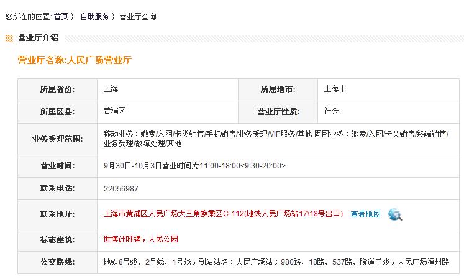Click 营业厅查询 breadcrumb item
This screenshot has height=279, width=464.
click(138, 17)
